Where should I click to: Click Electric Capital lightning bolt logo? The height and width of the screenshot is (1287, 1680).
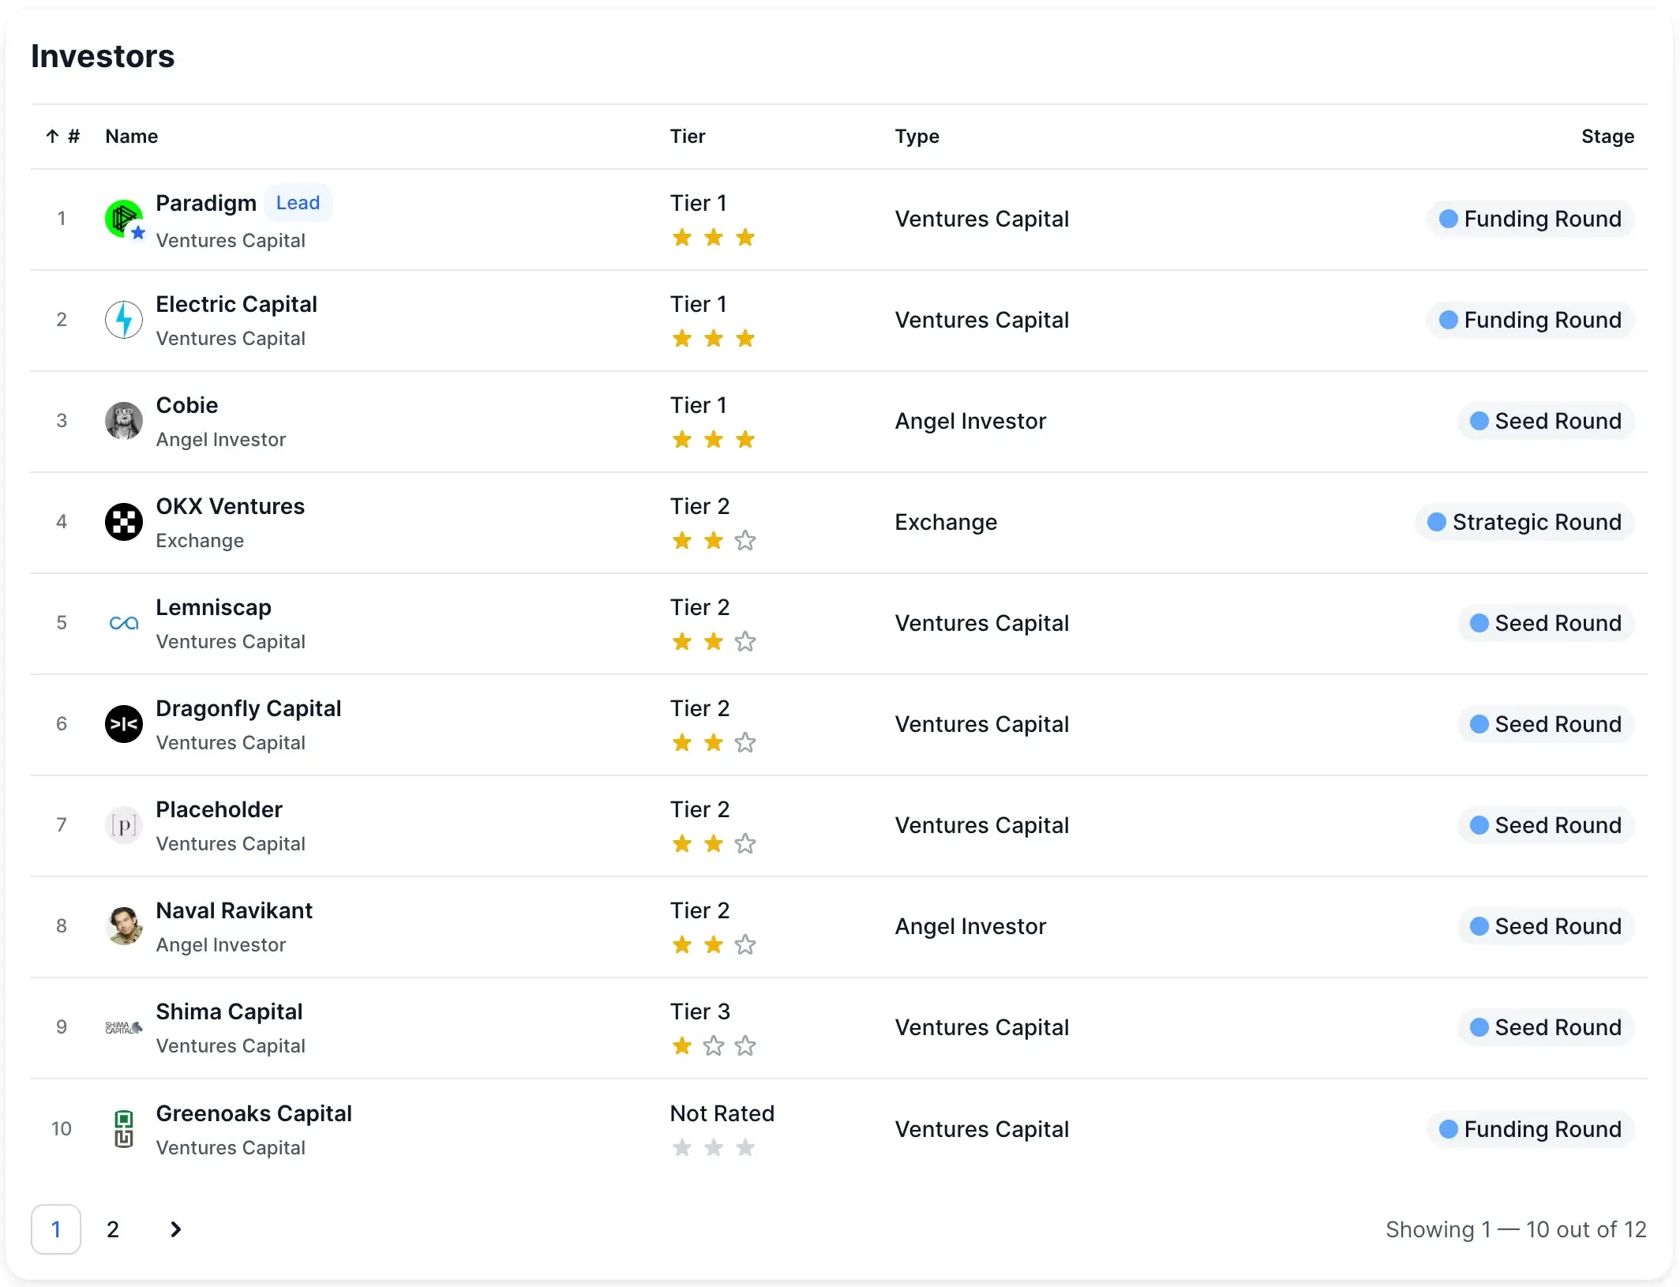pyautogui.click(x=123, y=320)
